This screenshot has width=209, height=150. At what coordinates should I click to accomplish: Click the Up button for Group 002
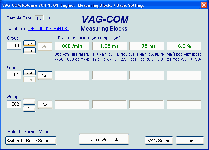[29, 102]
